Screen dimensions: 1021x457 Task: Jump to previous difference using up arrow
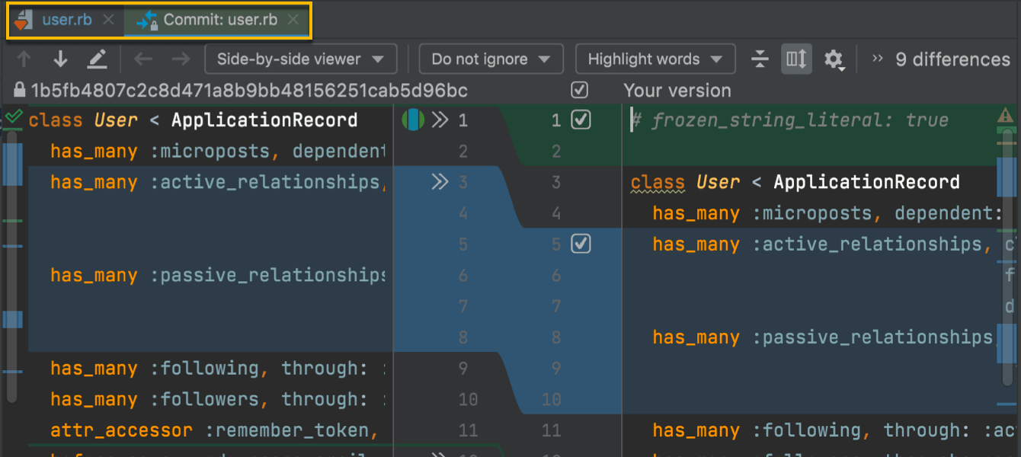click(24, 59)
